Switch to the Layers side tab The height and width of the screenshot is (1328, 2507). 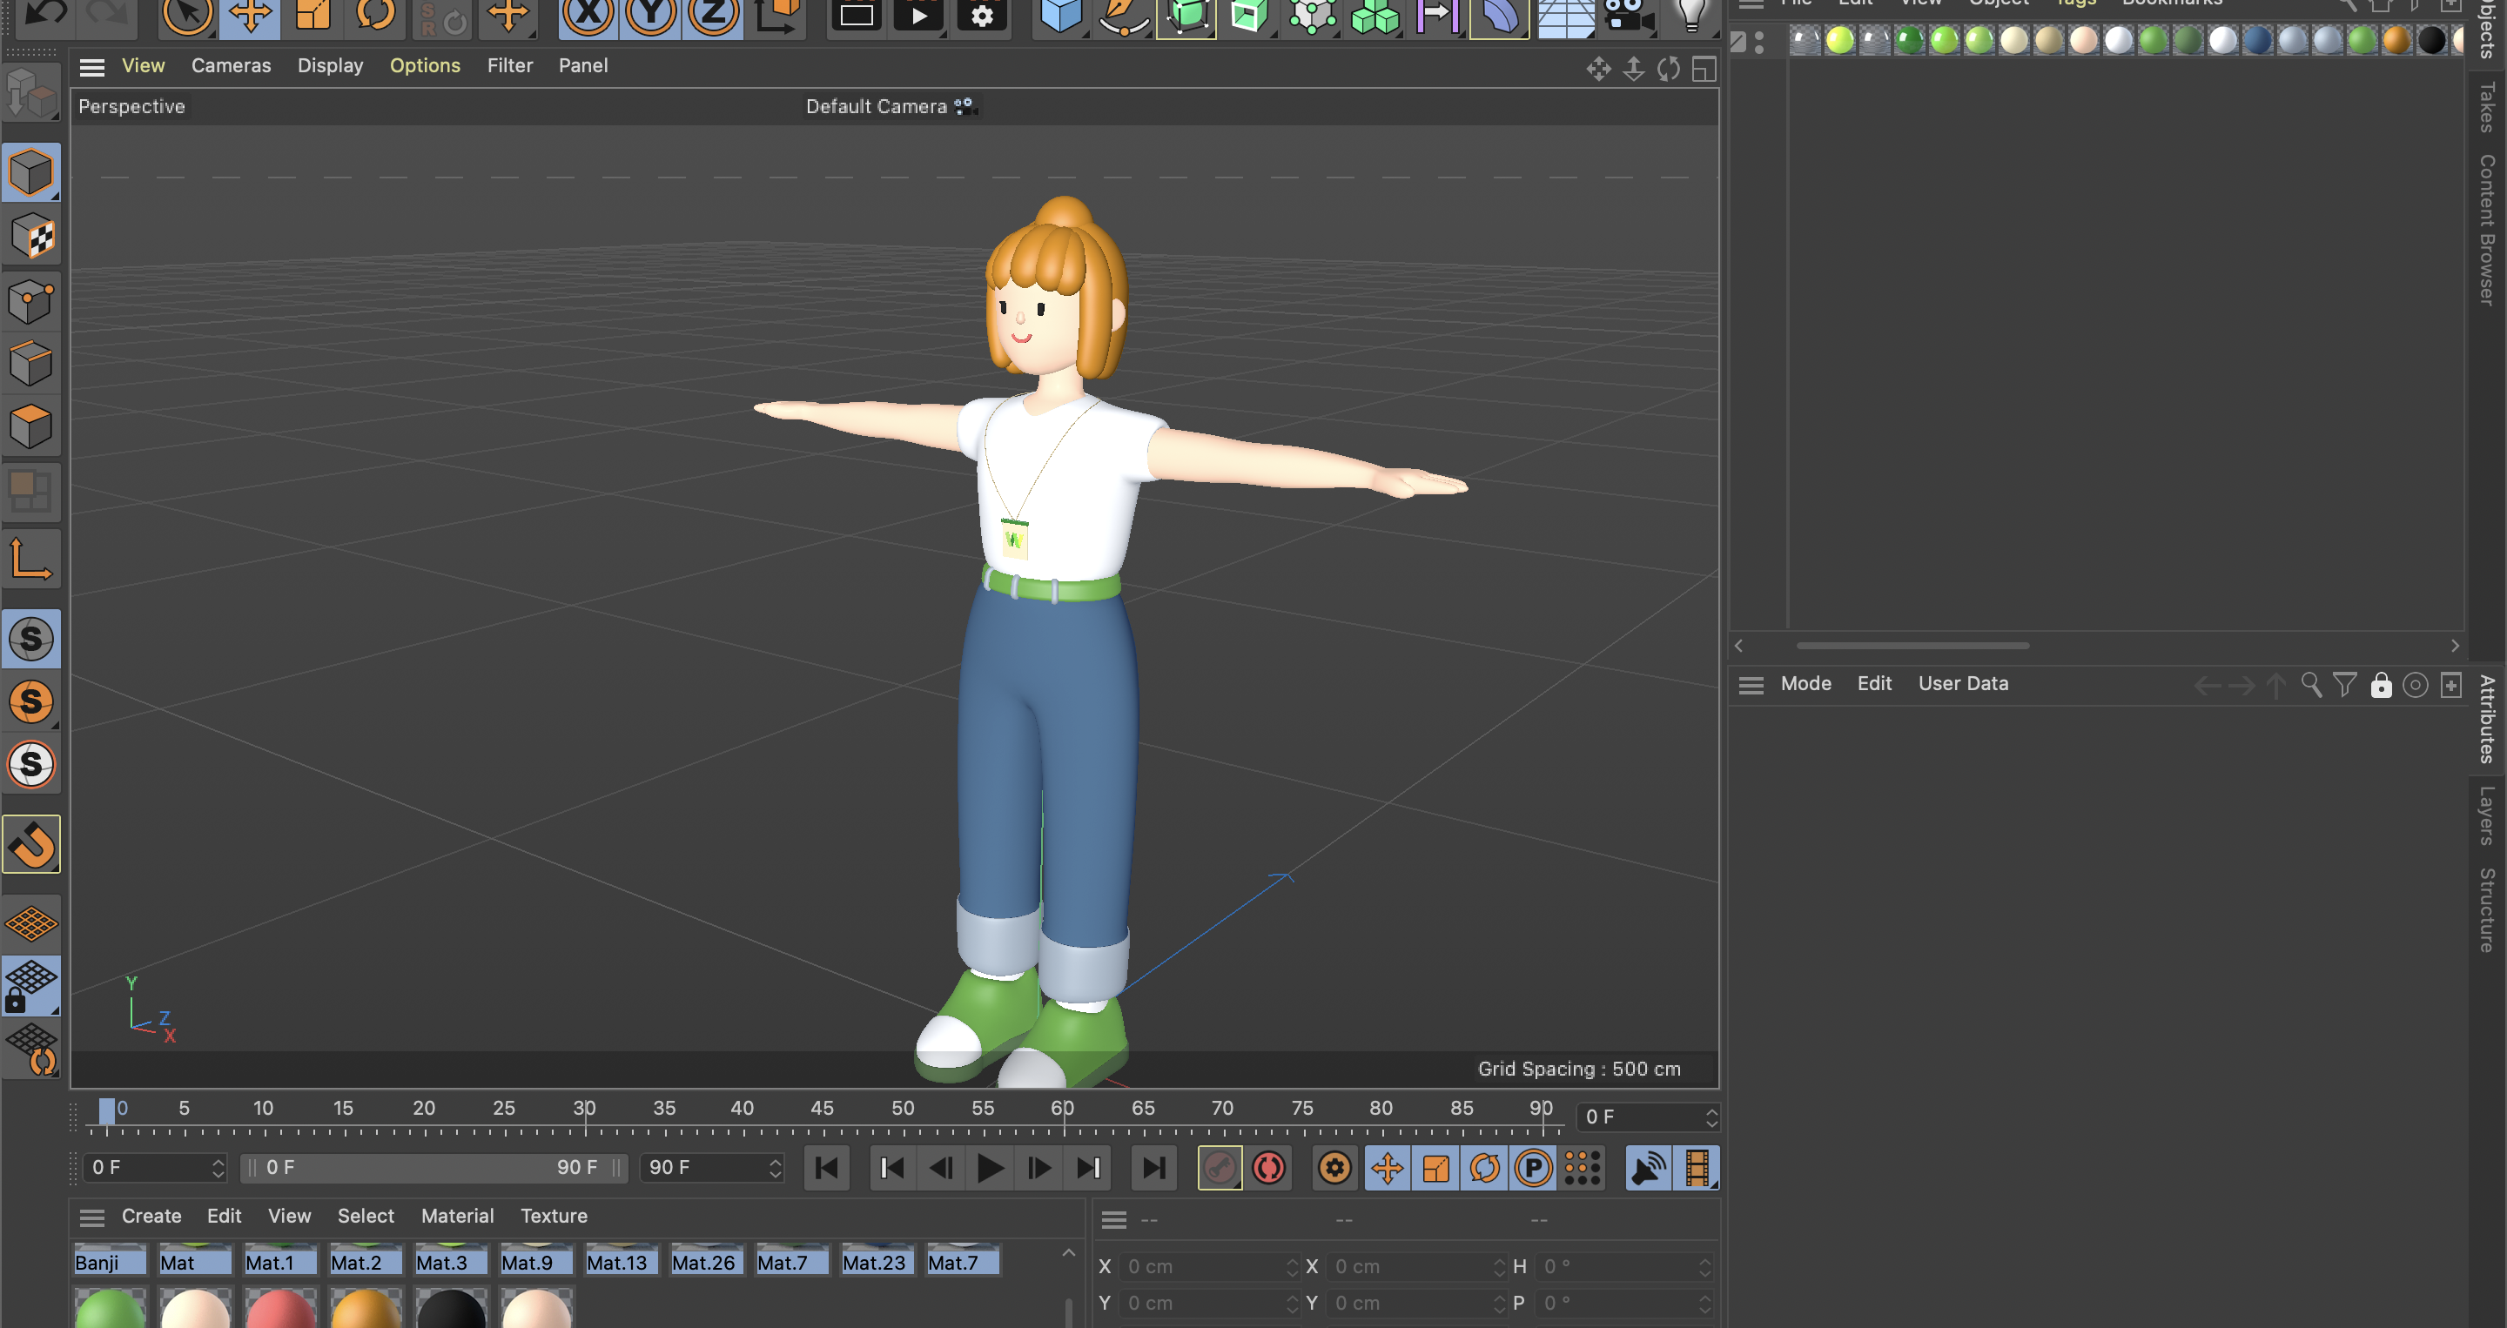click(x=2488, y=815)
